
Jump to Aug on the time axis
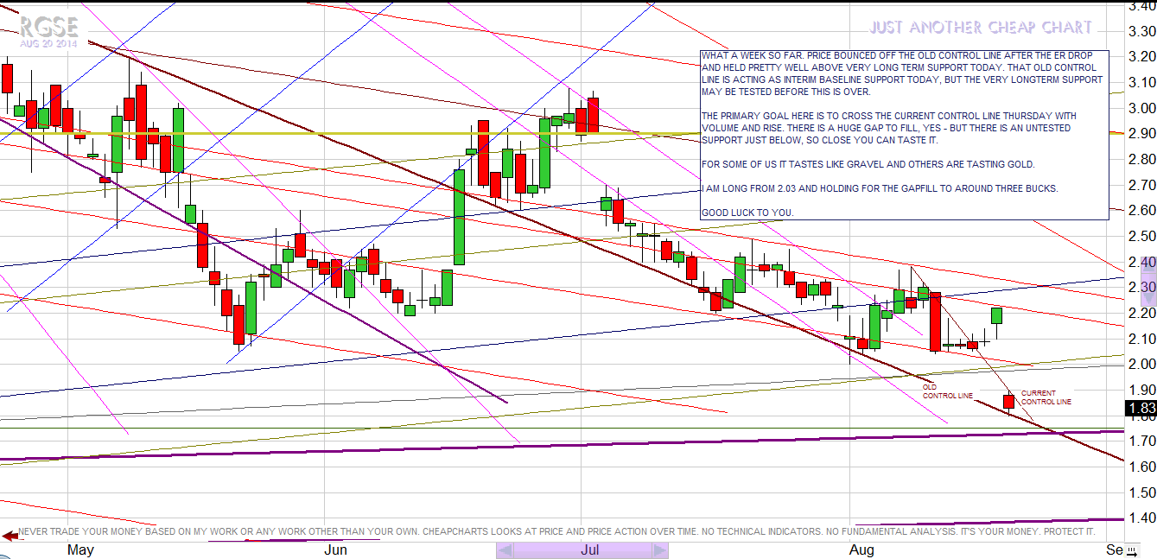point(861,549)
